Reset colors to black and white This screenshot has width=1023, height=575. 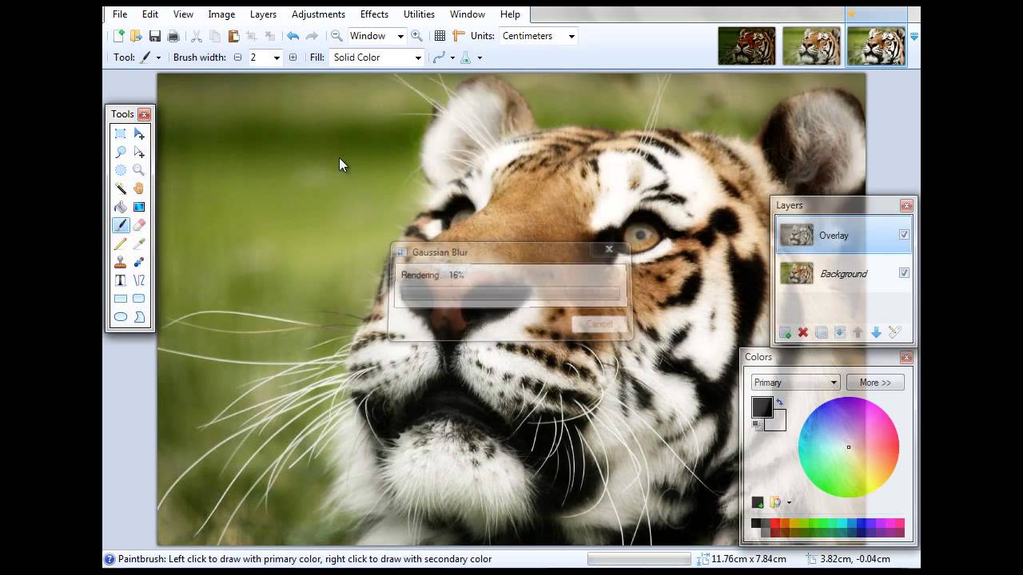pos(757,426)
